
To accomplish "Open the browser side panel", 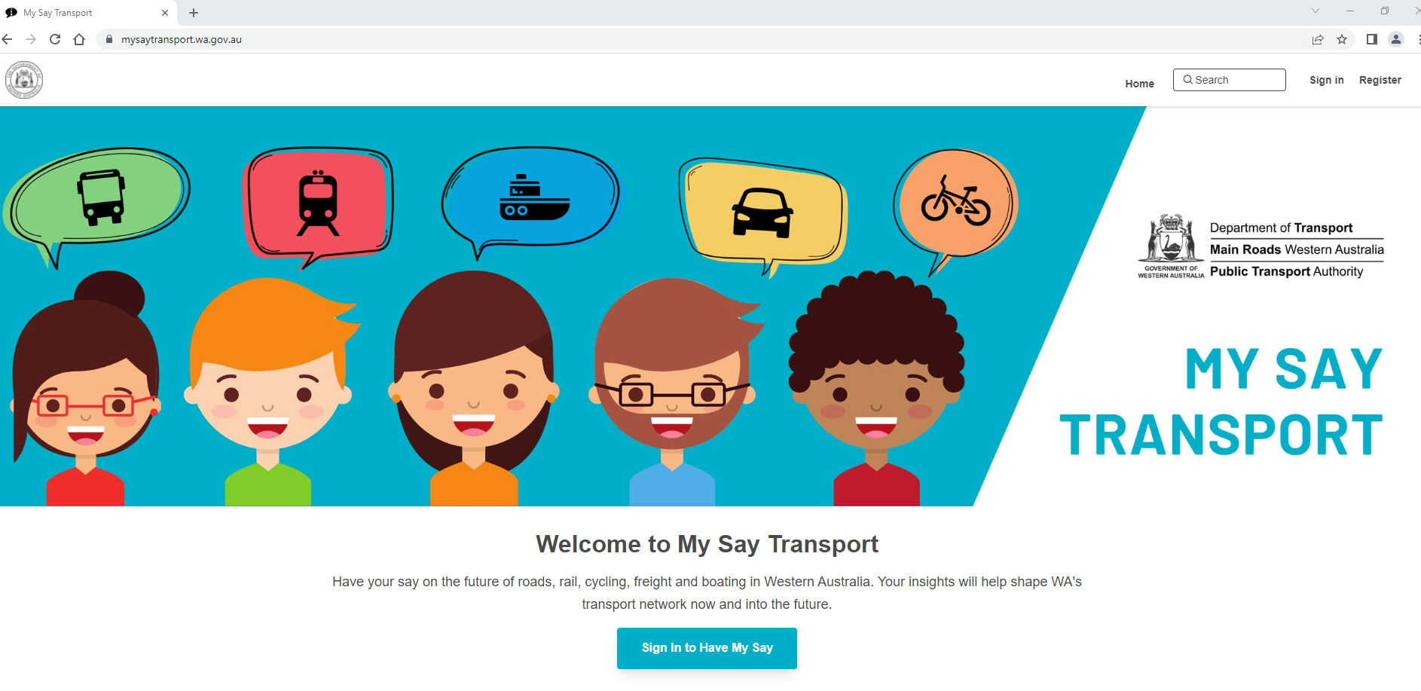I will coord(1372,39).
